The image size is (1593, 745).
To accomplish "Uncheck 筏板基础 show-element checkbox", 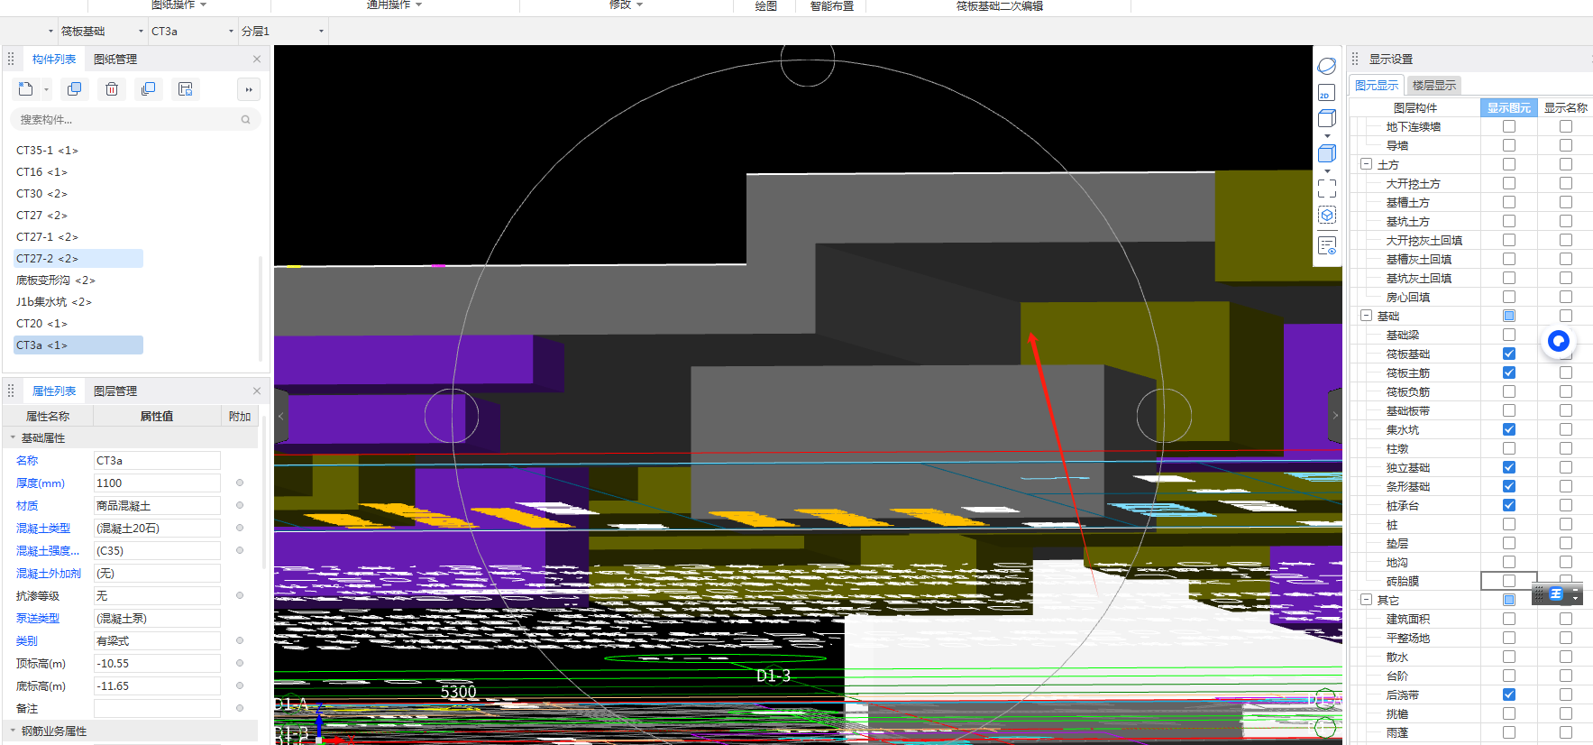I will (x=1509, y=354).
